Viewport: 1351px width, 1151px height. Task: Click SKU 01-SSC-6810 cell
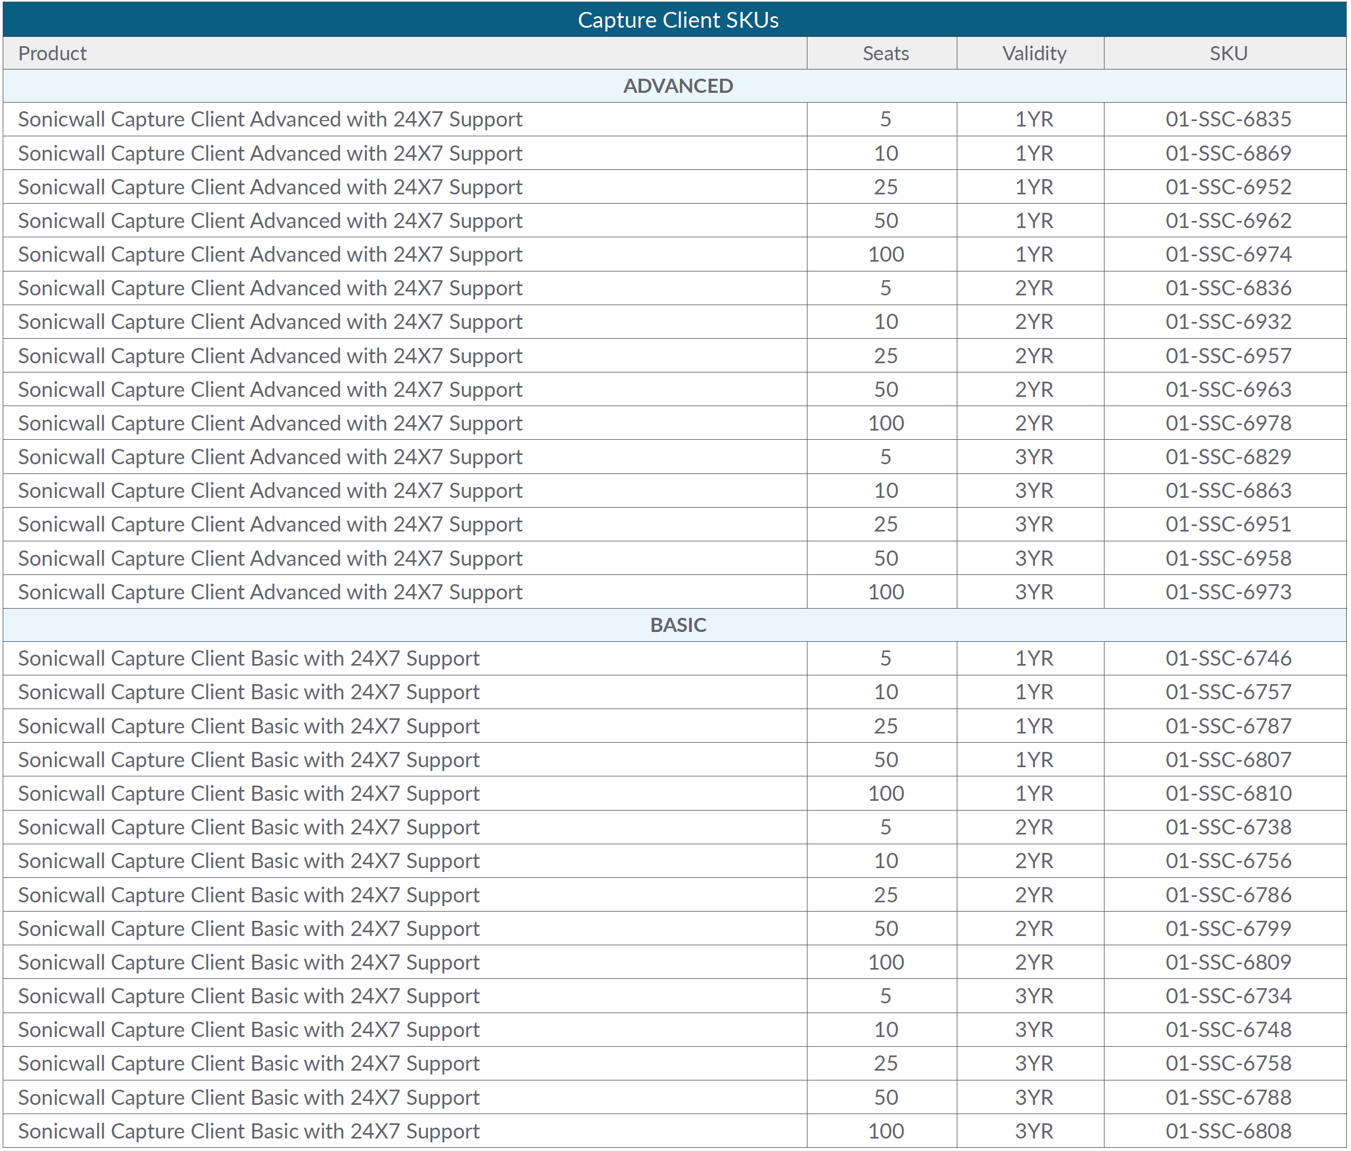coord(1228,793)
